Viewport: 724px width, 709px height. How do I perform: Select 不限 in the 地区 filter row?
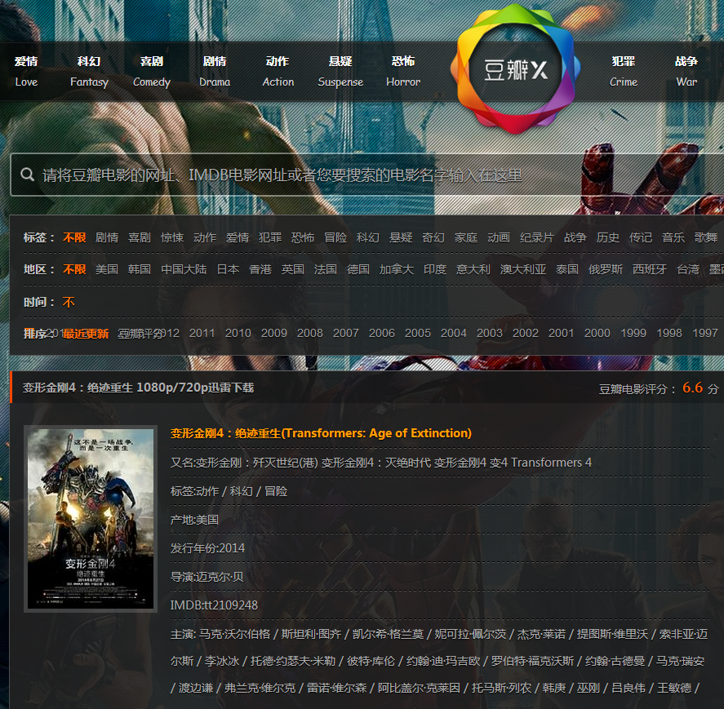(74, 269)
